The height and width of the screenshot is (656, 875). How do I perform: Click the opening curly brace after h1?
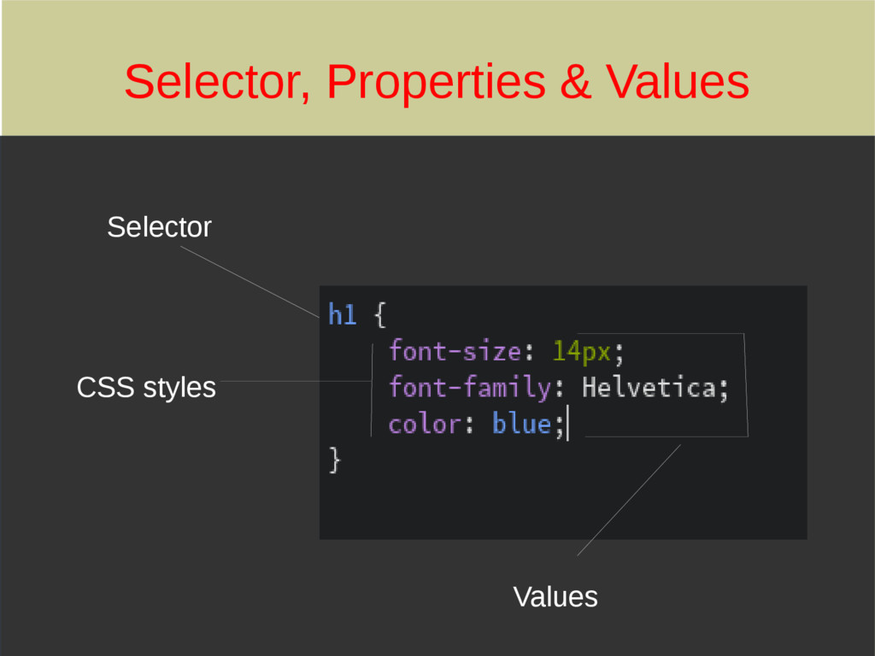[x=380, y=314]
